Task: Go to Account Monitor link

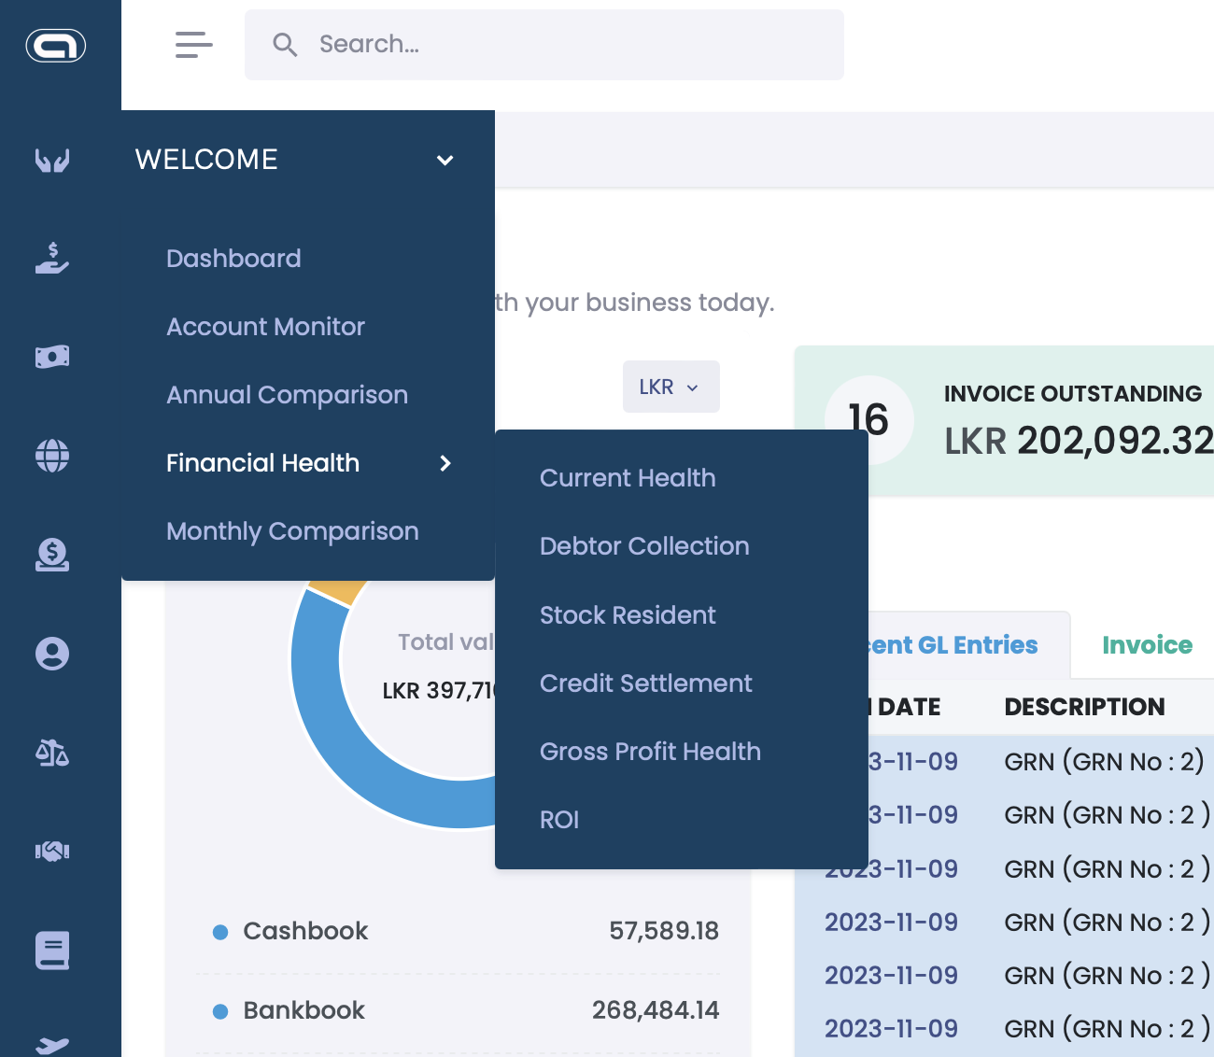Action: point(265,327)
